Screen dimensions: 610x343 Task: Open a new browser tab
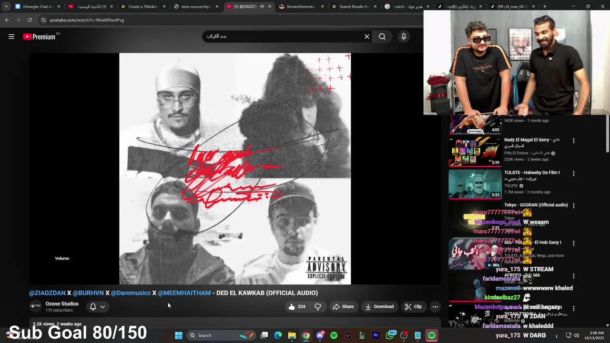[544, 7]
